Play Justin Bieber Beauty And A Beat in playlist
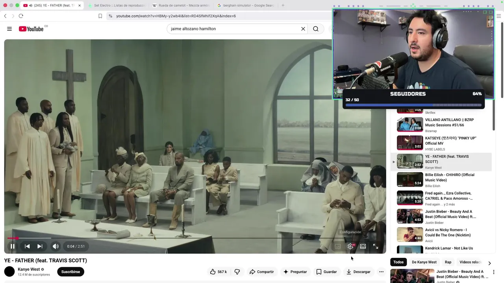Image resolution: width=504 pixels, height=283 pixels. pyautogui.click(x=441, y=217)
